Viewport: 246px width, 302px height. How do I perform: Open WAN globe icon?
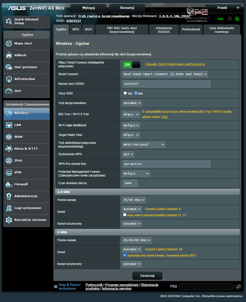(9, 137)
